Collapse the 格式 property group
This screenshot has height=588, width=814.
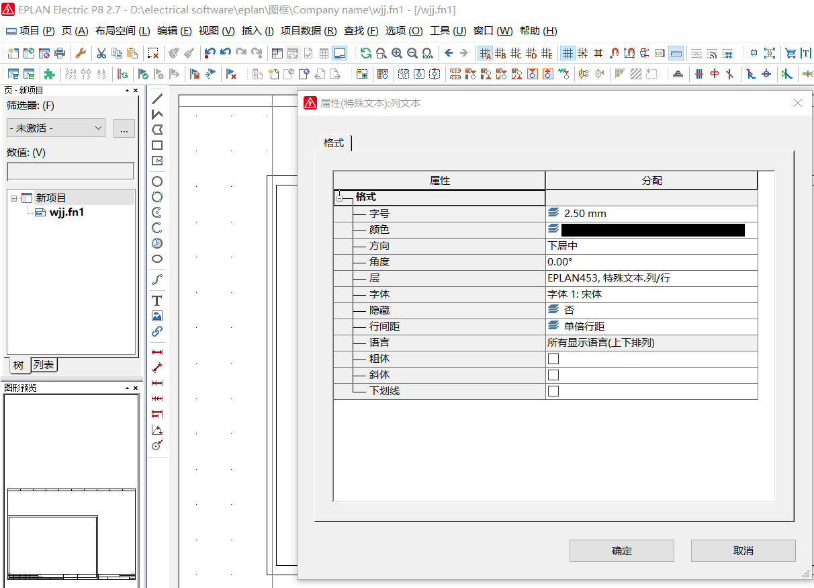tap(341, 198)
